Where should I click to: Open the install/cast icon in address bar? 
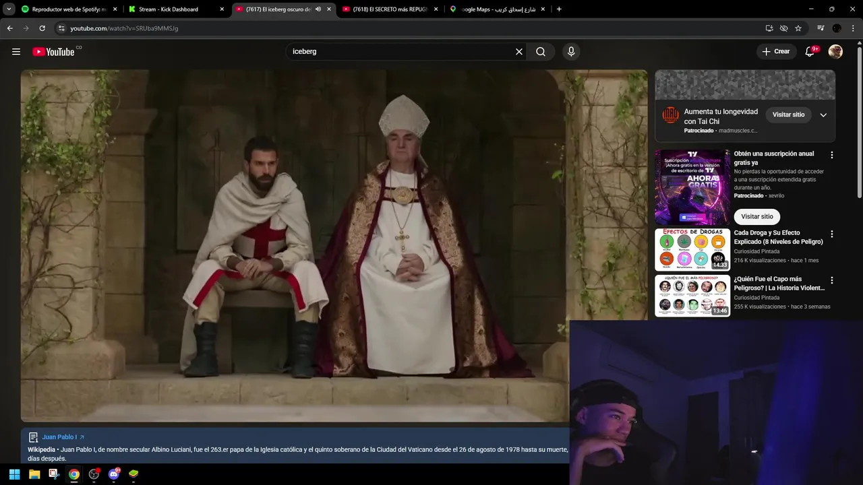click(x=769, y=28)
